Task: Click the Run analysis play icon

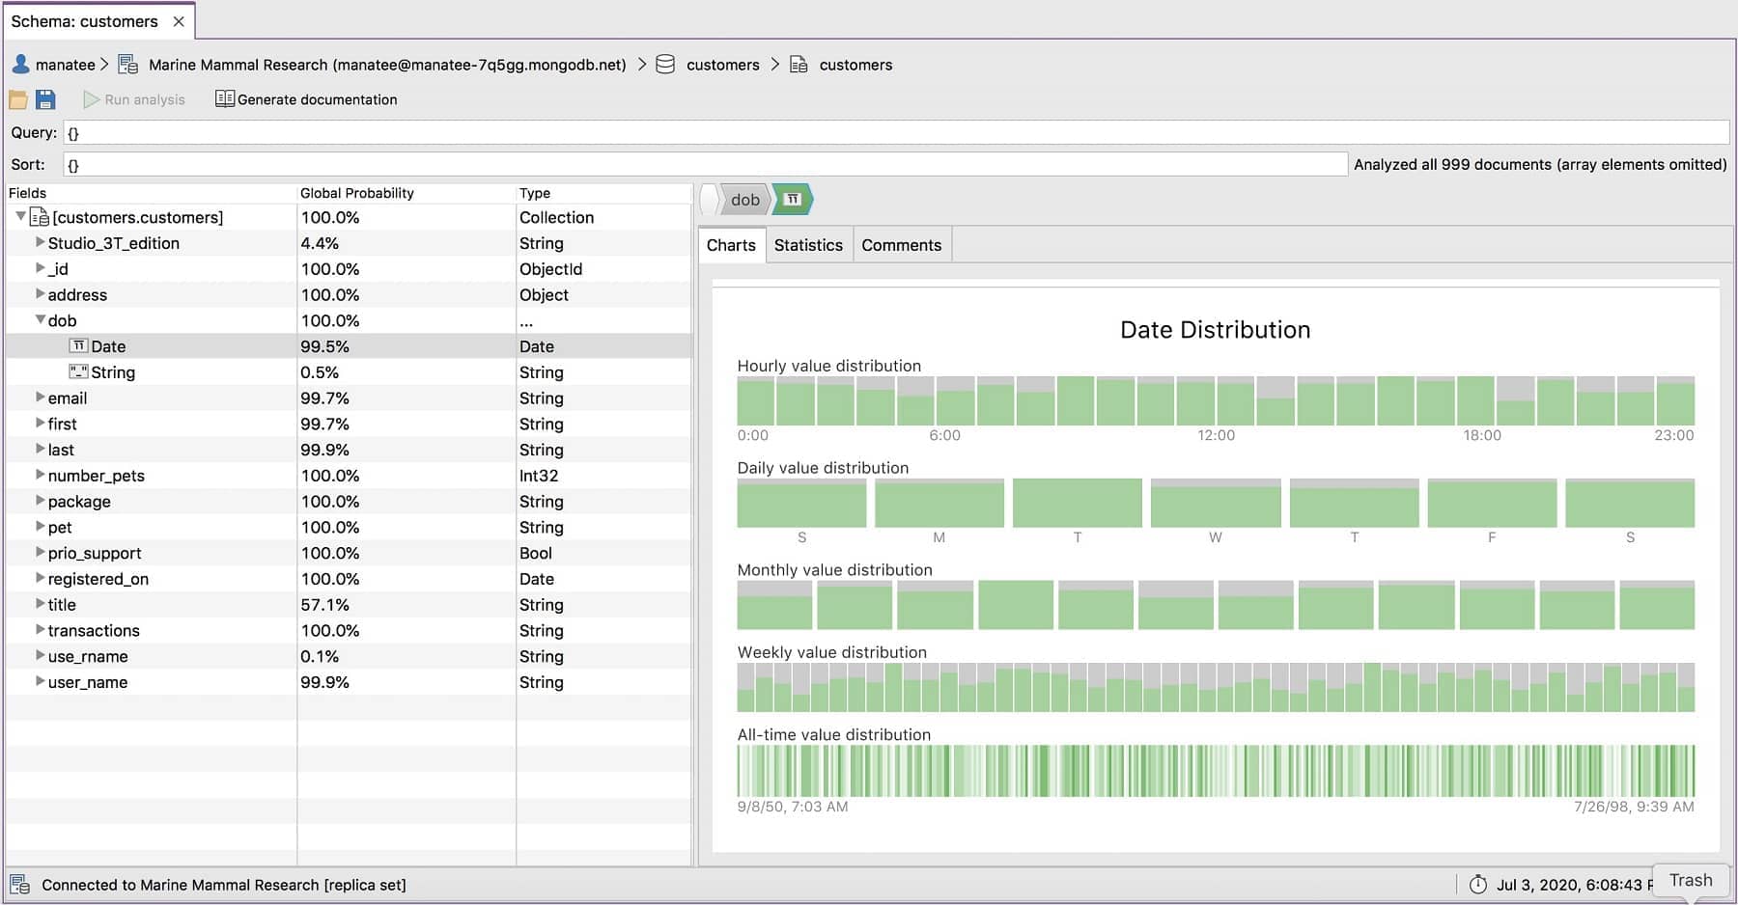Action: click(92, 99)
